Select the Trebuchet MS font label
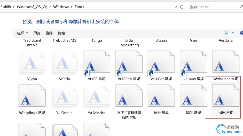Image resolution: width=243 pixels, height=136 pixels. (65, 41)
